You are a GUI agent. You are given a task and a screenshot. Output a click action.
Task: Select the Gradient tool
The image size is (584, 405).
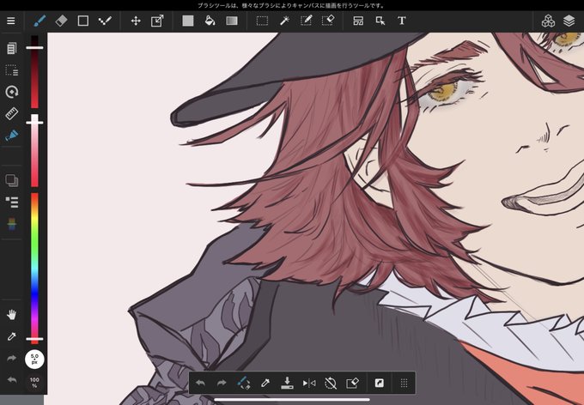(x=232, y=21)
